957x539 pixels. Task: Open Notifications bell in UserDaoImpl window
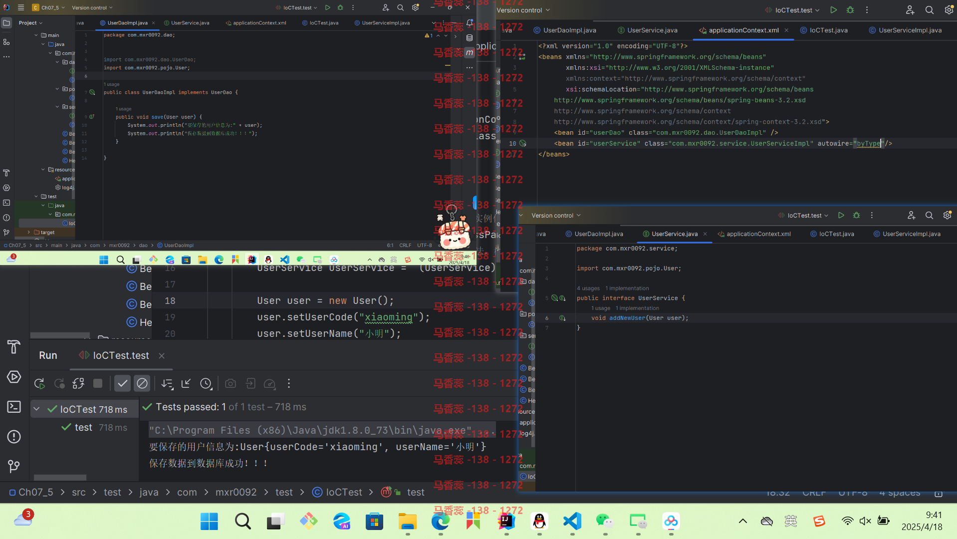(x=470, y=23)
